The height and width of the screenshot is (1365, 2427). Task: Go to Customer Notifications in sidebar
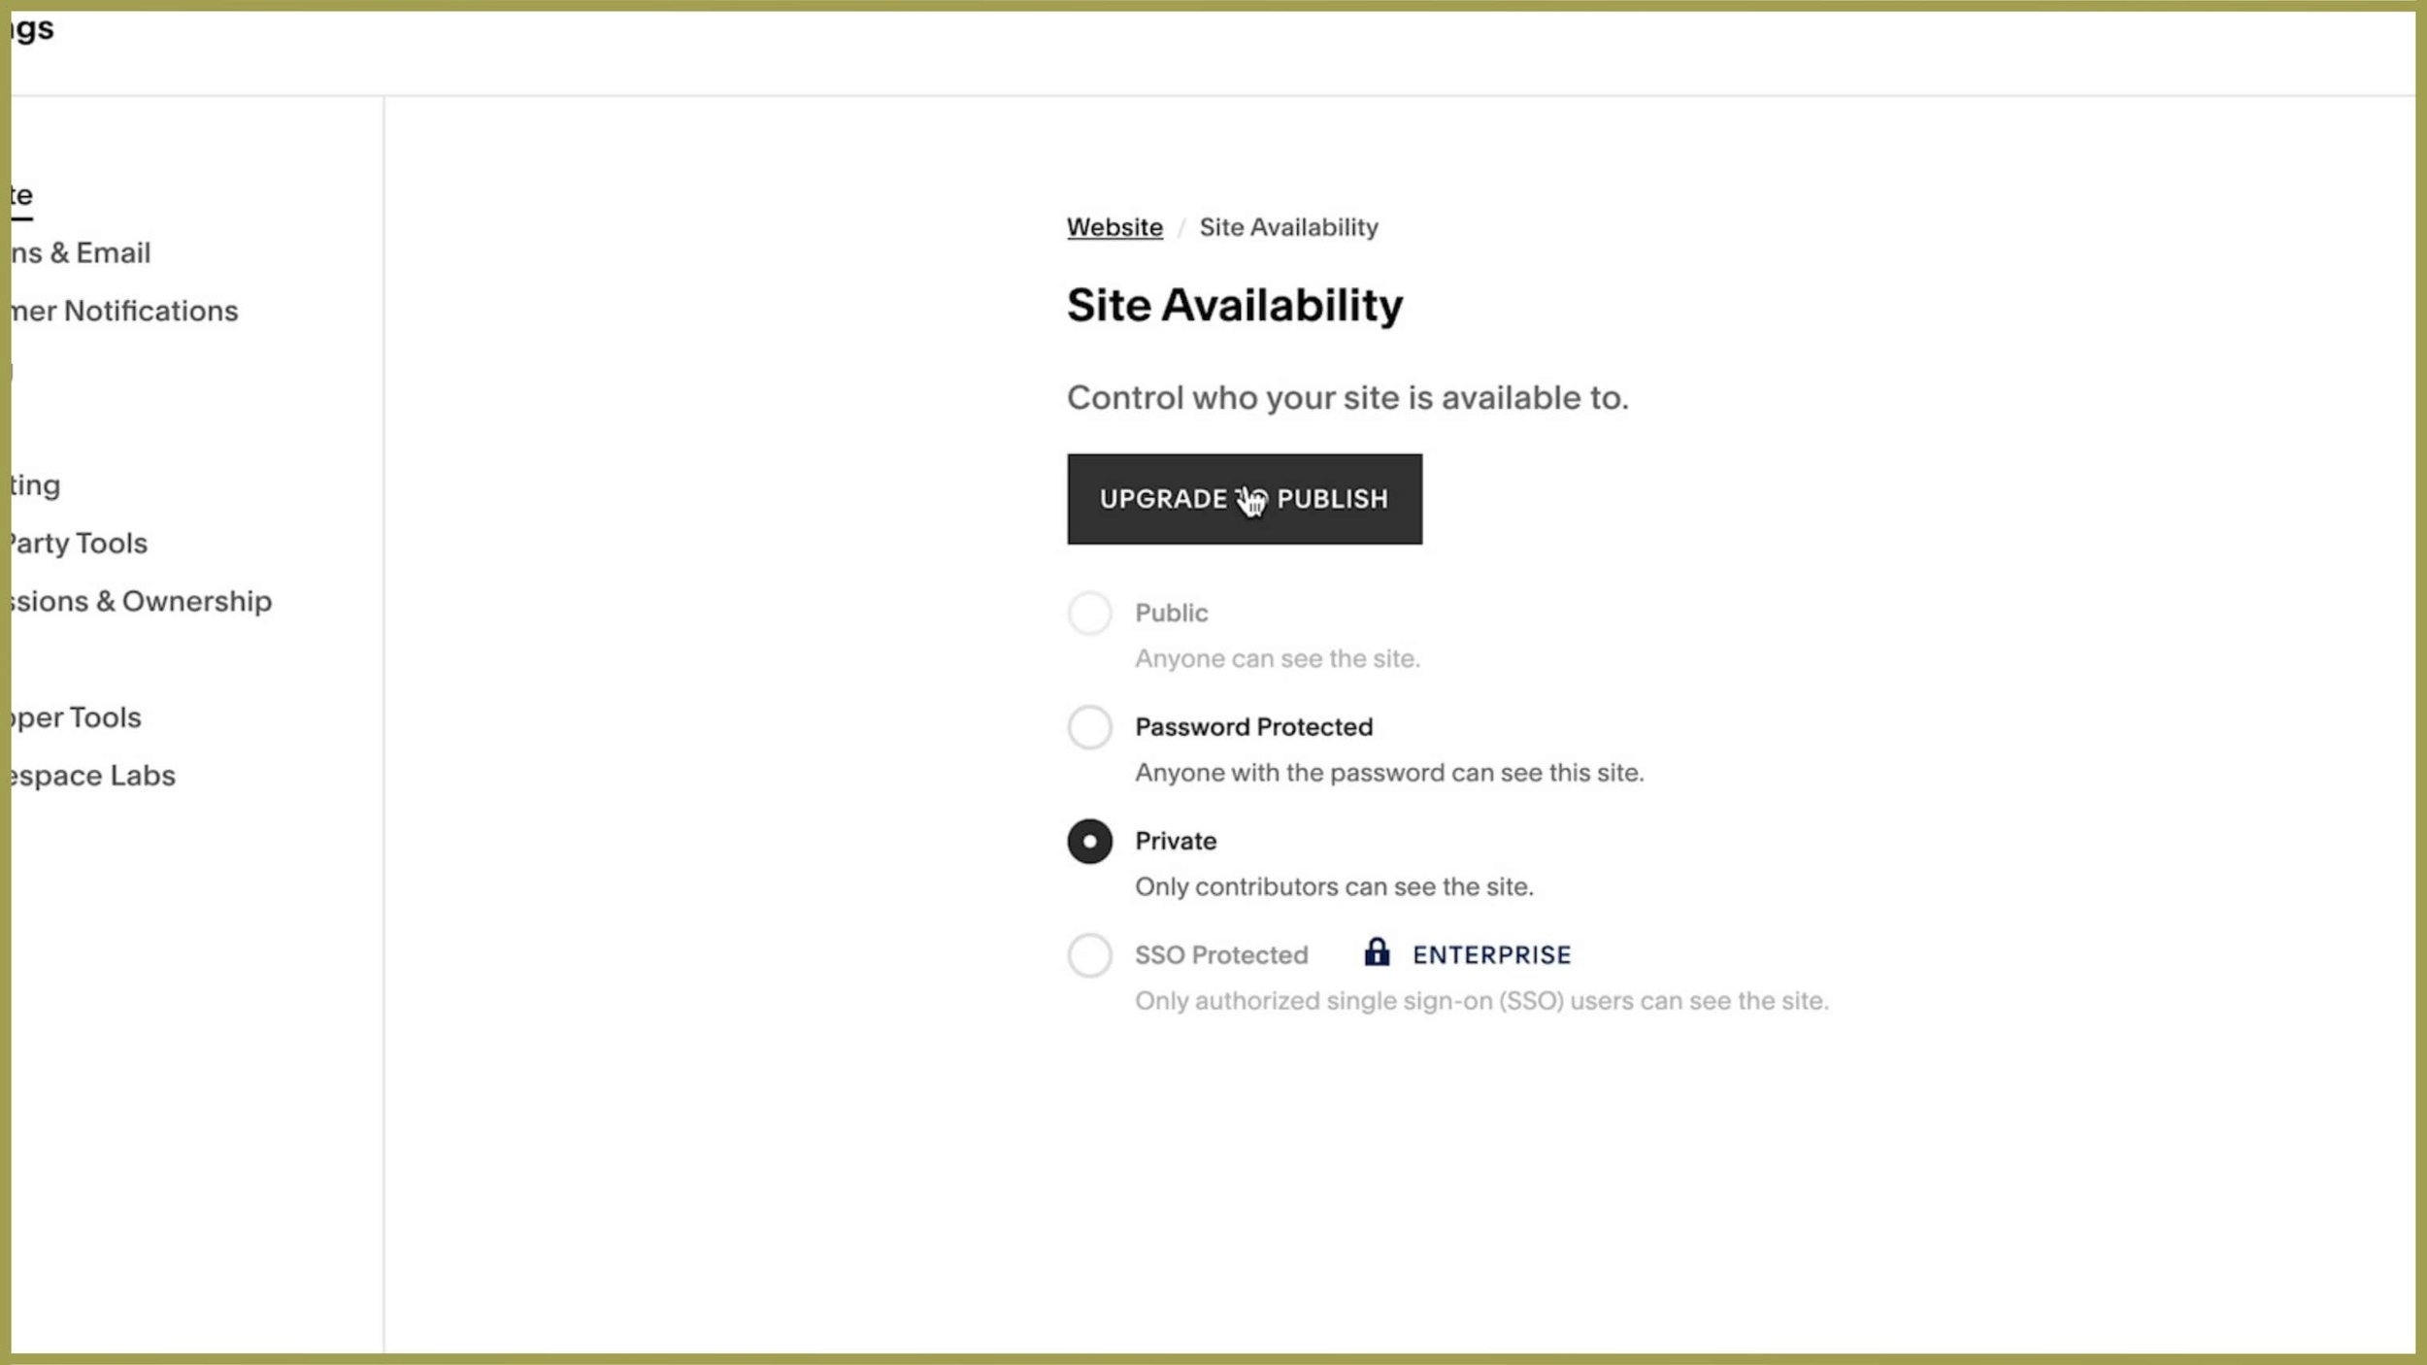pos(124,311)
